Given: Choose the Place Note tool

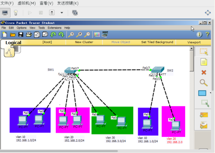Looking at the screenshot, I should pos(204,62).
